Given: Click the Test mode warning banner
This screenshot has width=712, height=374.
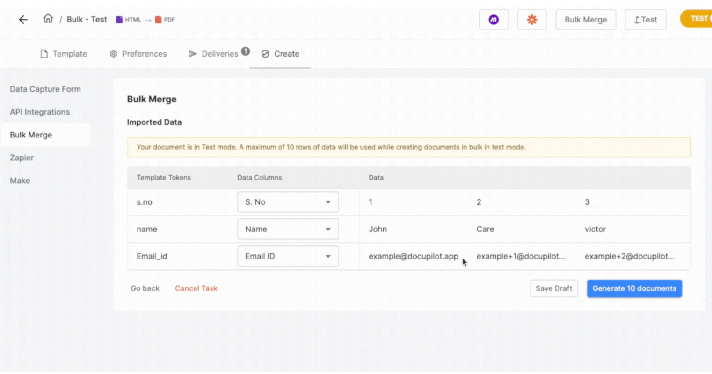Looking at the screenshot, I should [x=409, y=147].
